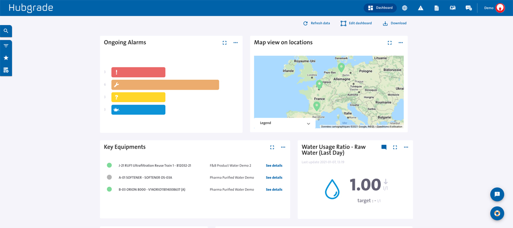
Task: Open the filter icon in sidebar
Action: point(6,46)
